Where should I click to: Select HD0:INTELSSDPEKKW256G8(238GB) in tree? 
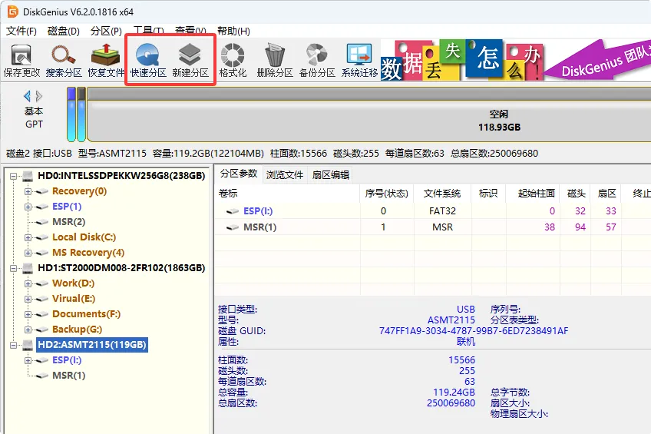tap(121, 176)
